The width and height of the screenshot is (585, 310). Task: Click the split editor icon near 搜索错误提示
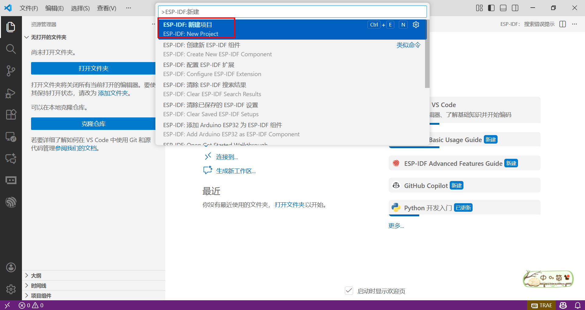[x=563, y=24]
